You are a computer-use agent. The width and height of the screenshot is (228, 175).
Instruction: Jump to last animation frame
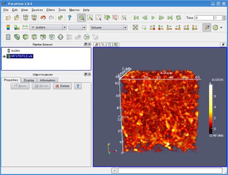point(170,18)
